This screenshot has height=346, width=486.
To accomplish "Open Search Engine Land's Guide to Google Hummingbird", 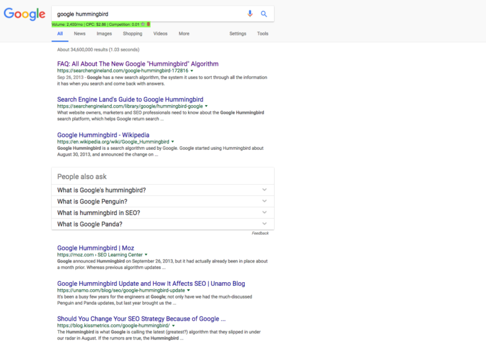I will 130,99.
